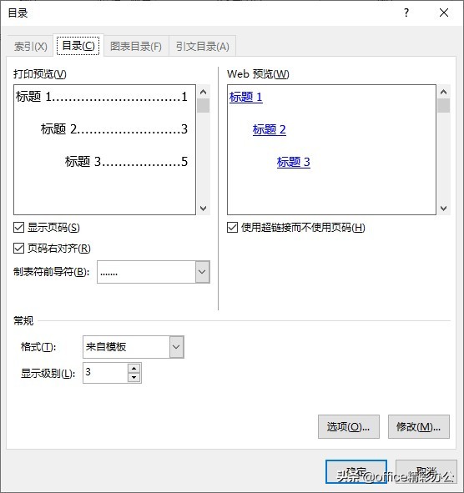Click print preview scroll up arrow
This screenshot has height=493, width=464.
[x=204, y=92]
